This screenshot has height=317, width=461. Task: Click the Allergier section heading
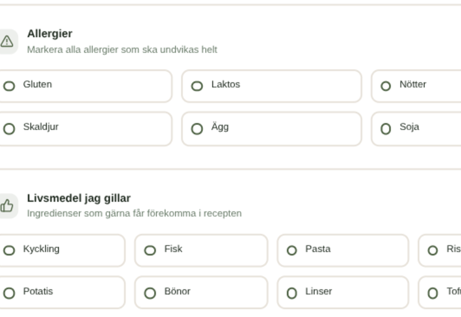tap(50, 34)
